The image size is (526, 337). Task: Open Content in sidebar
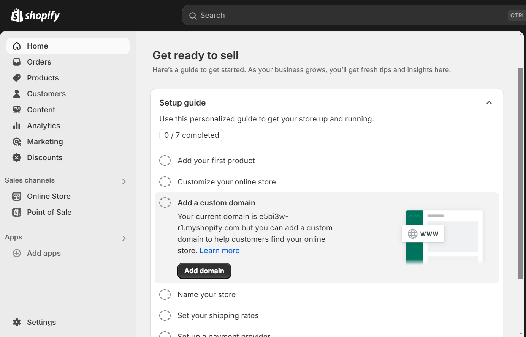(x=68, y=110)
